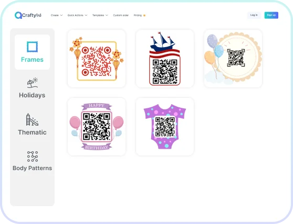The image size is (293, 224).
Task: Open the Pricing page
Action: coord(139,15)
